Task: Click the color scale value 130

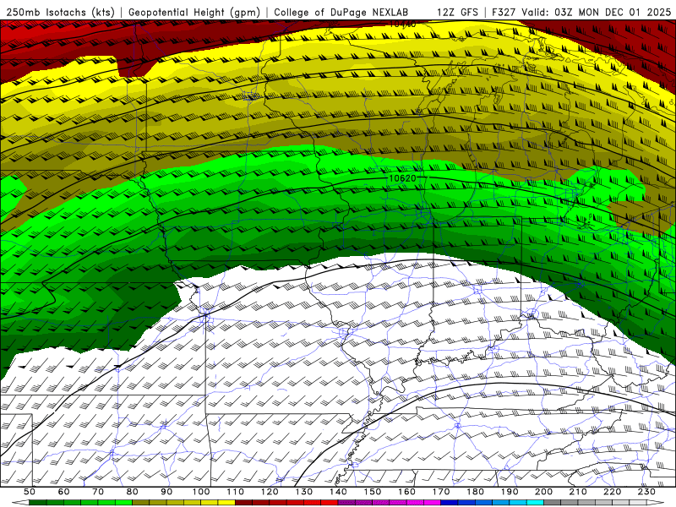Action: coord(304,492)
